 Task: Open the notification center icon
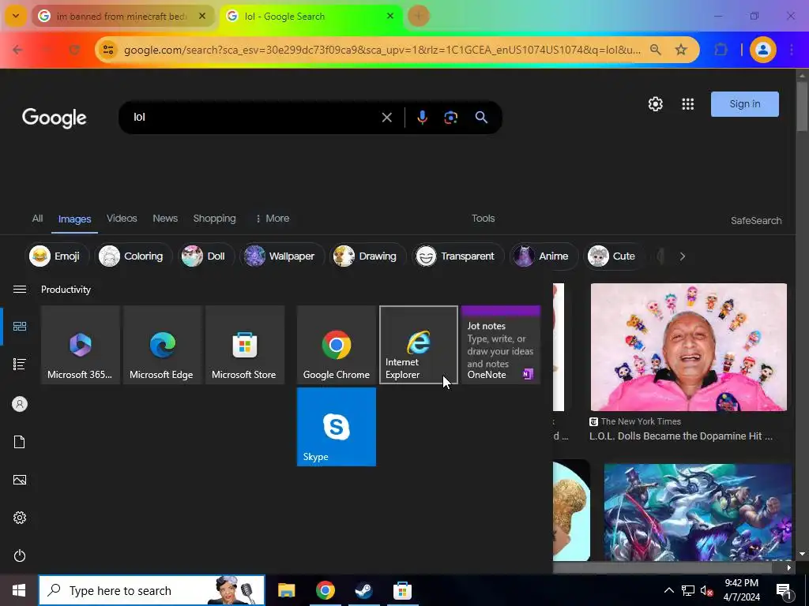pyautogui.click(x=784, y=590)
